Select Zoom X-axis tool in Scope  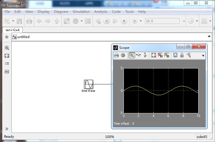(x=139, y=55)
